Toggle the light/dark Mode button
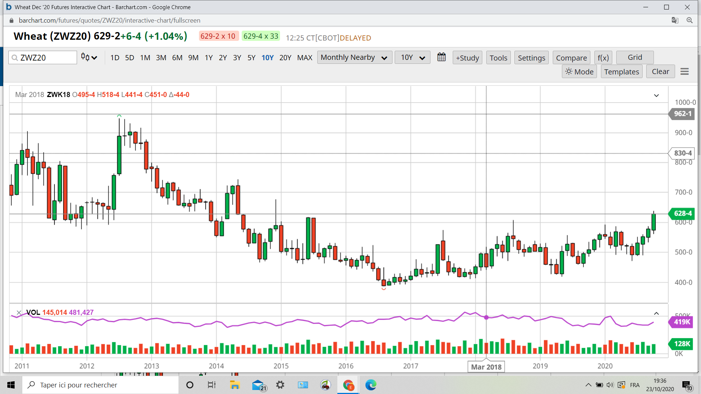This screenshot has height=394, width=701. click(x=579, y=72)
